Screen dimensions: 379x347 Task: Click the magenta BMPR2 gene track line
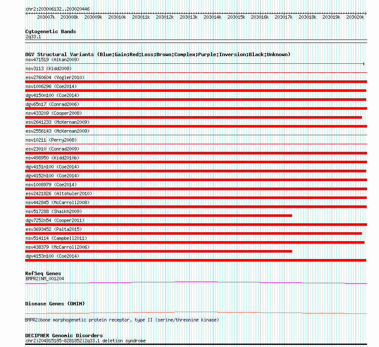pyautogui.click(x=196, y=282)
